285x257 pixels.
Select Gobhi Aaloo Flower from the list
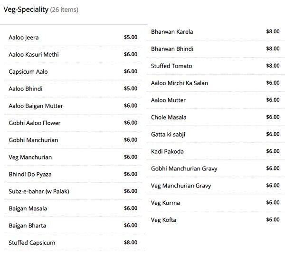(73, 123)
